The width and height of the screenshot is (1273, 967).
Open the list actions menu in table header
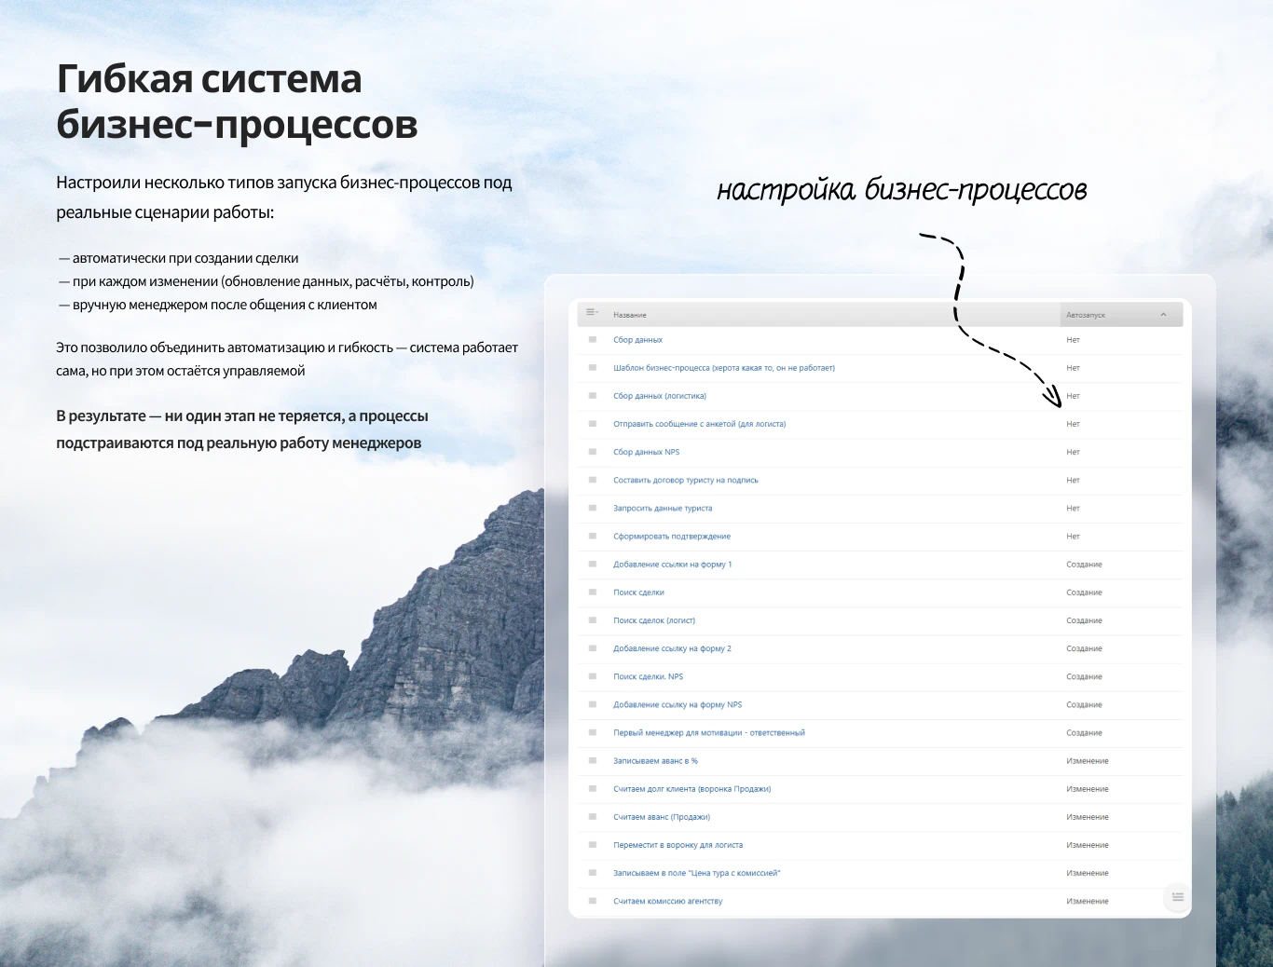(591, 313)
